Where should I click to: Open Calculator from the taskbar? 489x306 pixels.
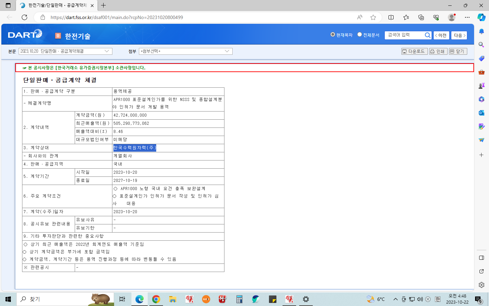239,299
